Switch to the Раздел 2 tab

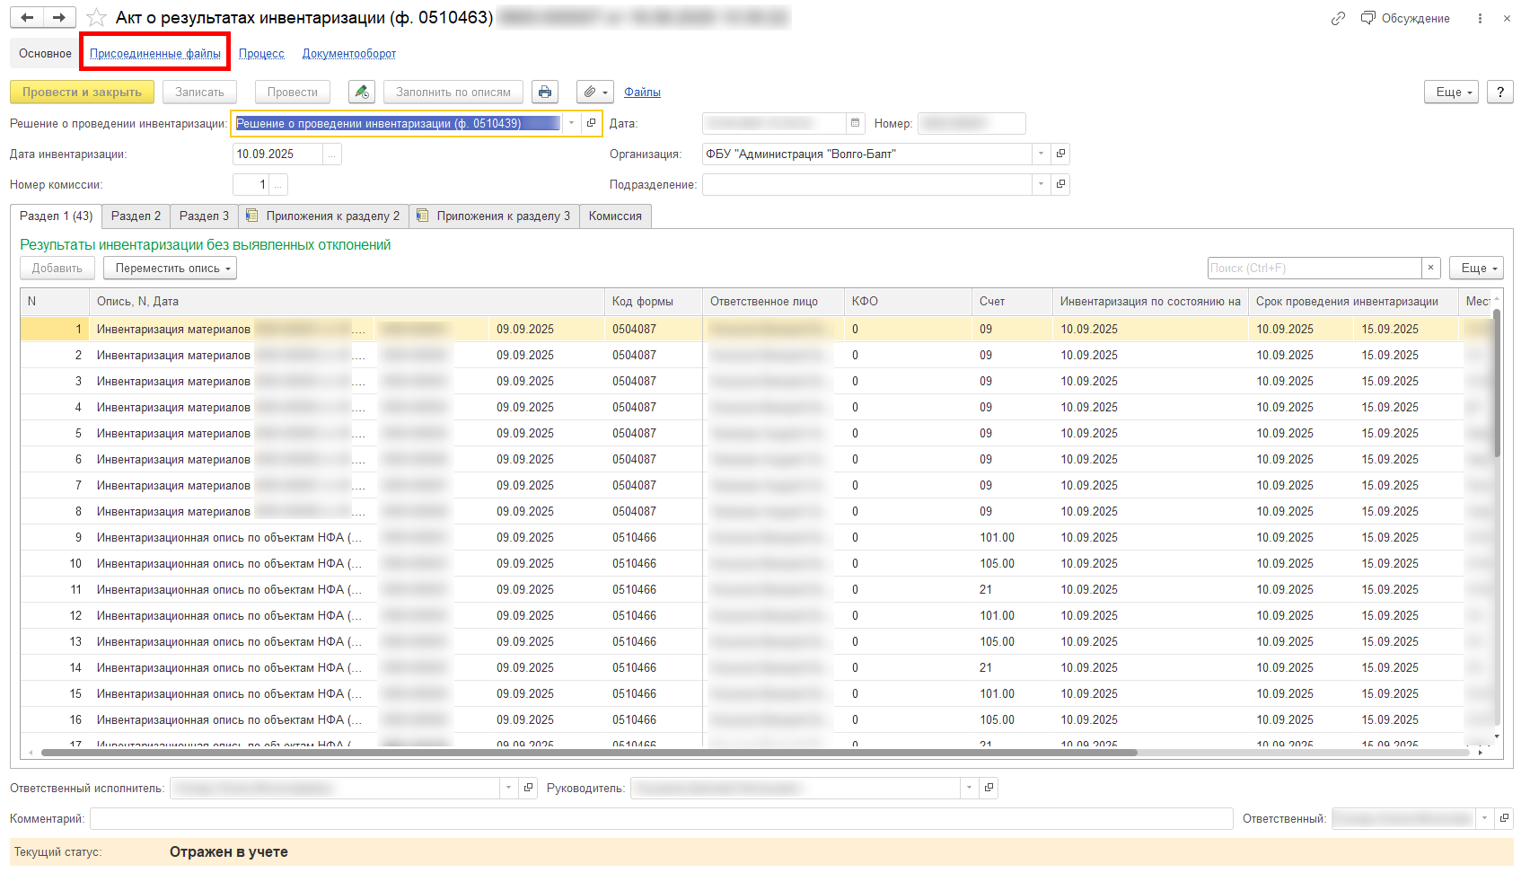(x=136, y=216)
